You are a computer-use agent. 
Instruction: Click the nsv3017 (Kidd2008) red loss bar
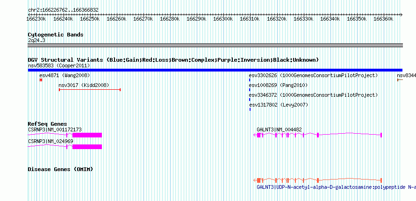click(x=90, y=90)
